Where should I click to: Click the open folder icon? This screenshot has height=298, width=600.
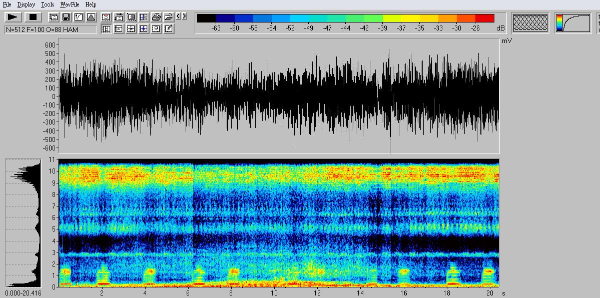(x=169, y=17)
